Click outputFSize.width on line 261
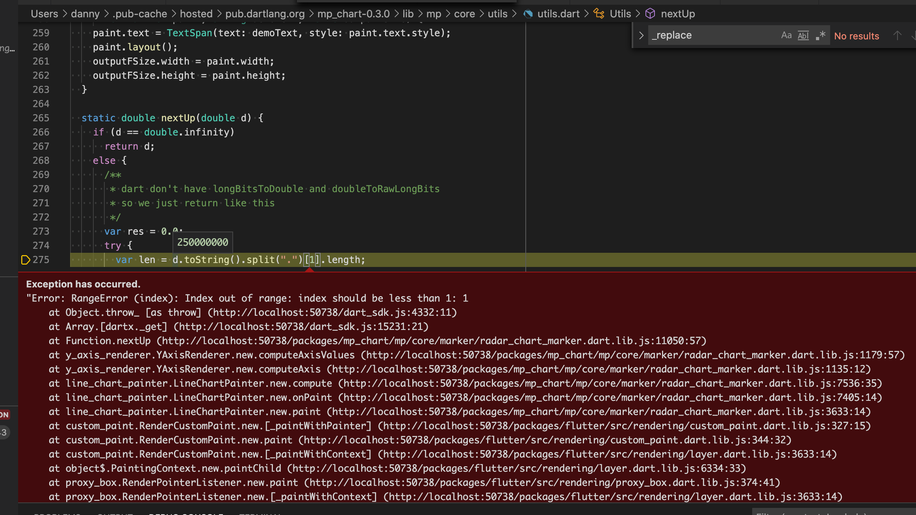Screen dimensions: 916x515 141,61
